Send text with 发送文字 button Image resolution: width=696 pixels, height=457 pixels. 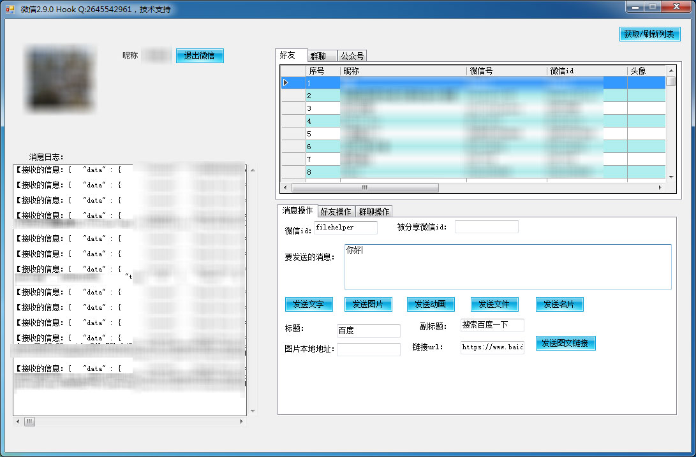pos(309,305)
